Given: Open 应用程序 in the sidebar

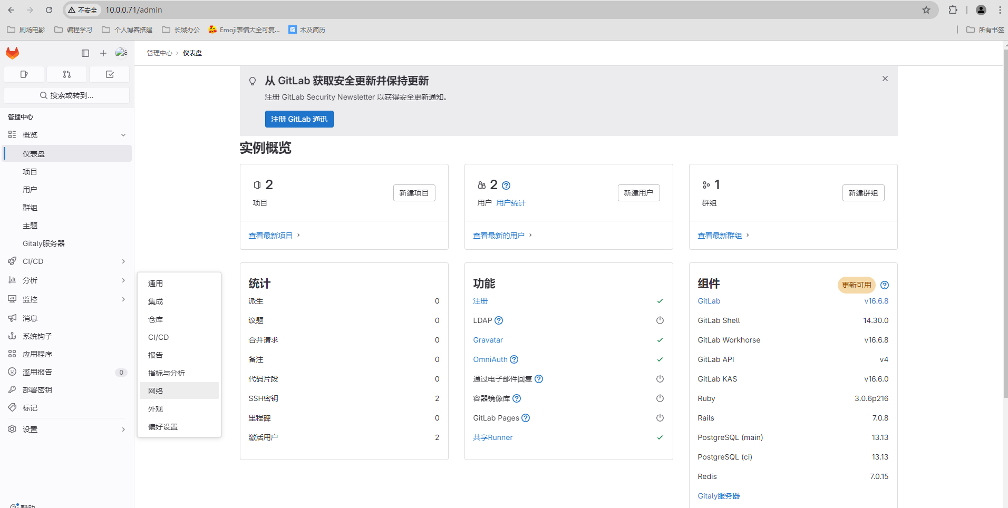Looking at the screenshot, I should (x=67, y=354).
